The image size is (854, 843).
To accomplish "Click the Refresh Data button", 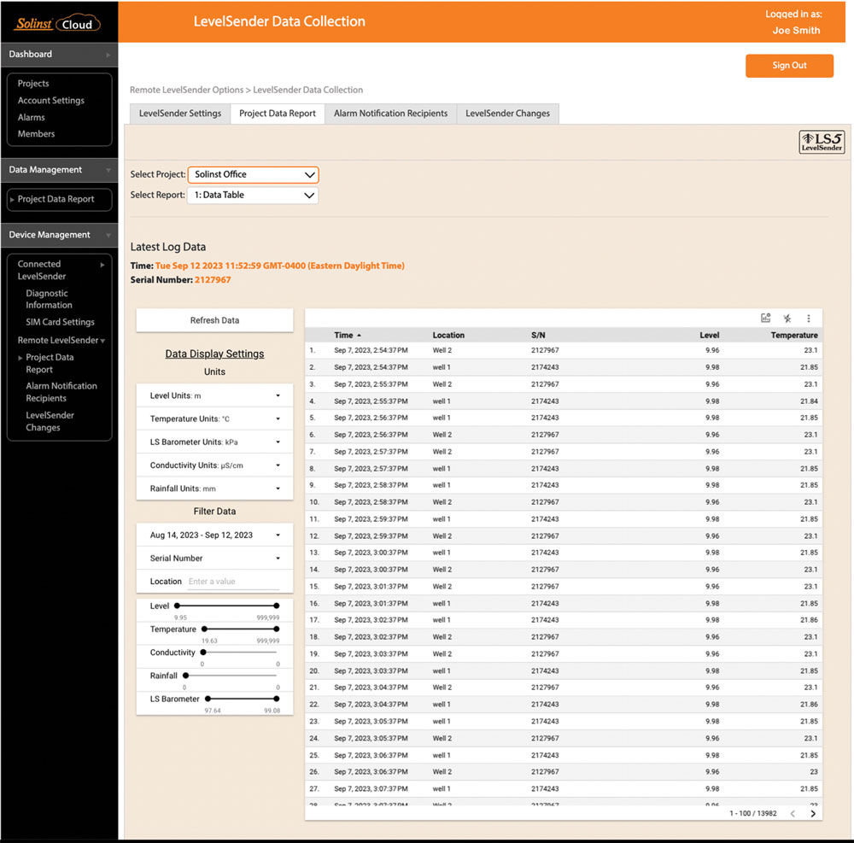I will coord(214,320).
